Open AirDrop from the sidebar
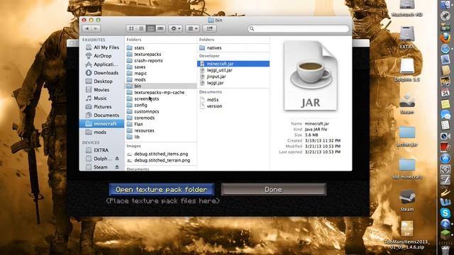The width and height of the screenshot is (454, 255). point(99,56)
